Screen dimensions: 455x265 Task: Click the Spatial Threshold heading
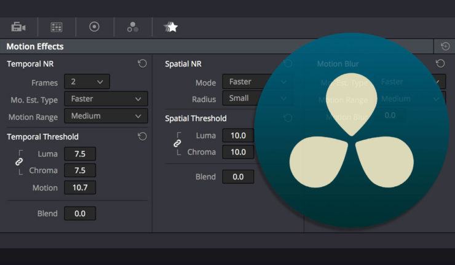coord(196,119)
